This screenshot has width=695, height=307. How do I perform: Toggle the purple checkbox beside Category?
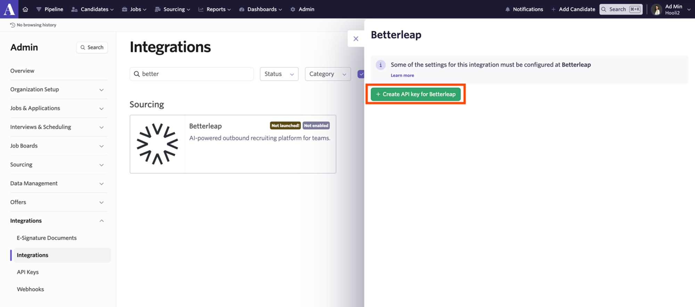(361, 74)
